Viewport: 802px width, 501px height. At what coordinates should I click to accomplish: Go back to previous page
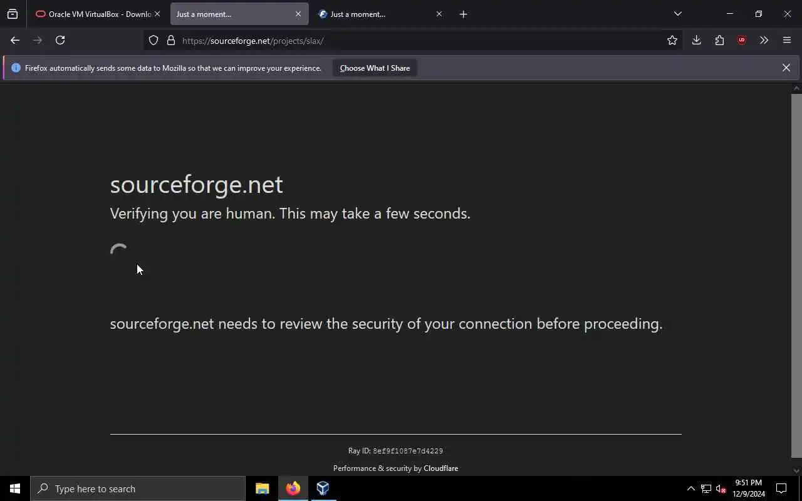click(15, 40)
